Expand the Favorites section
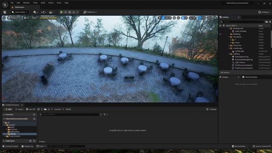 tap(4, 115)
